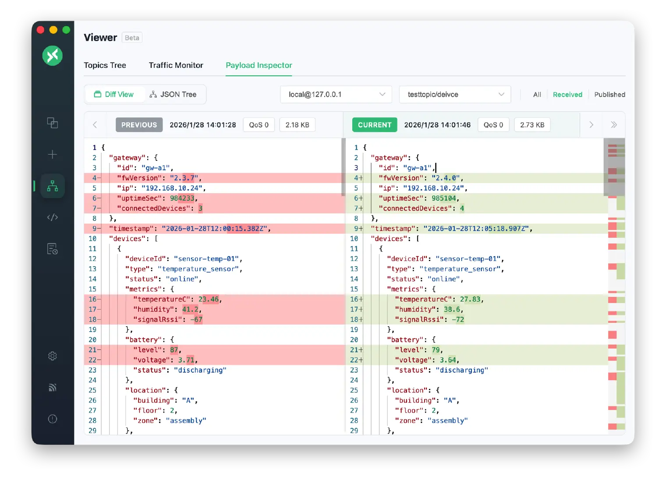Click the PREVIOUS label button
Screen dimensions: 666x487
click(139, 125)
